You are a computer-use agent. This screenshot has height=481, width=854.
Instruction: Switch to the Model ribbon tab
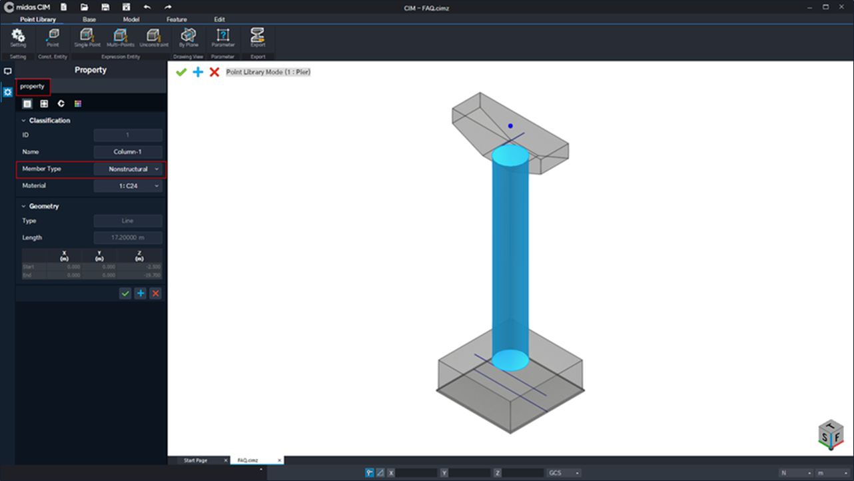[x=131, y=19]
